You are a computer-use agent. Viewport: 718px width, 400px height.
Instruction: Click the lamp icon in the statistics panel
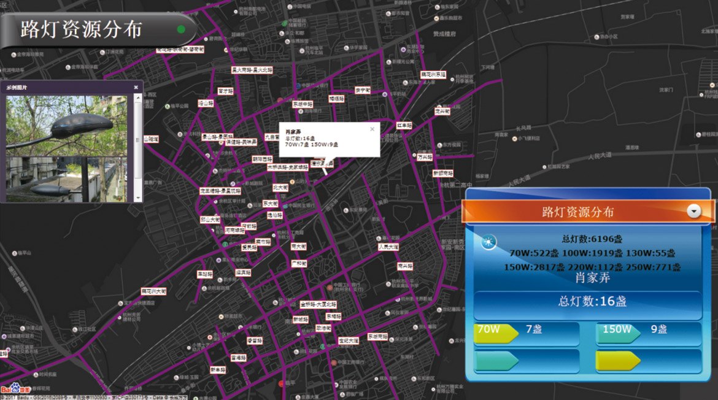[x=488, y=242]
